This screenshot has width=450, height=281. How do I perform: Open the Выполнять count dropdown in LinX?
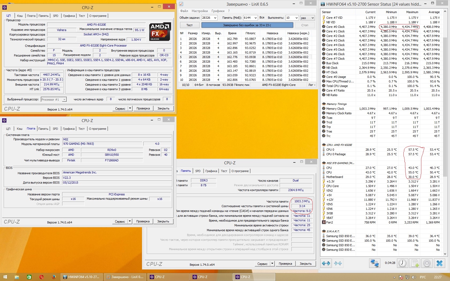pyautogui.click(x=297, y=18)
